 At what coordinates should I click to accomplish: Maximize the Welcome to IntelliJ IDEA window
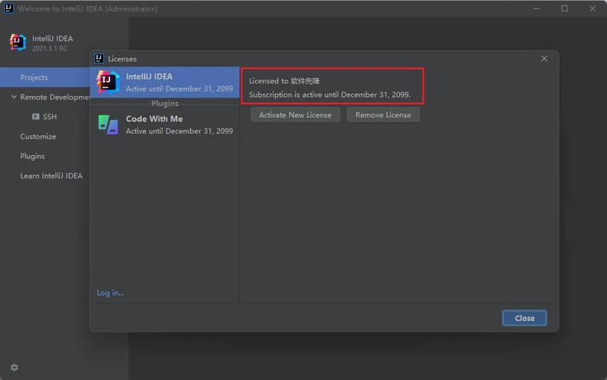564,8
